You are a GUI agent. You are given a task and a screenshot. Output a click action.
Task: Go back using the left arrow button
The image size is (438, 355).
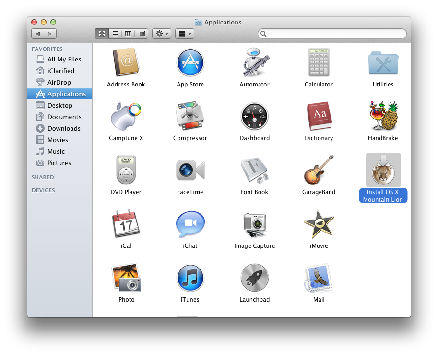click(x=38, y=34)
